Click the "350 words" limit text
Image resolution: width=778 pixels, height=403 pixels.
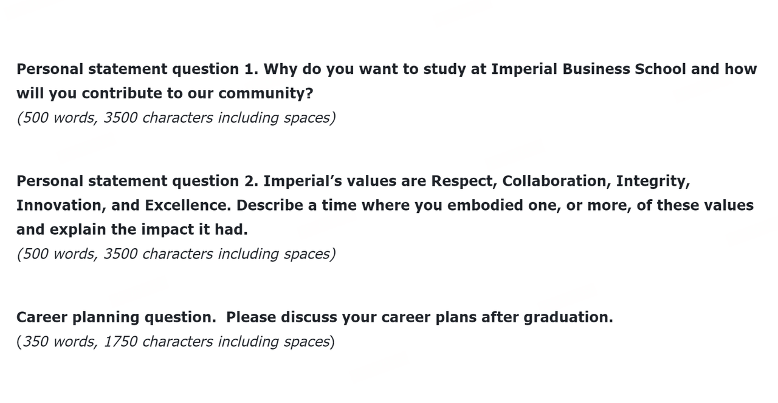[x=58, y=342]
